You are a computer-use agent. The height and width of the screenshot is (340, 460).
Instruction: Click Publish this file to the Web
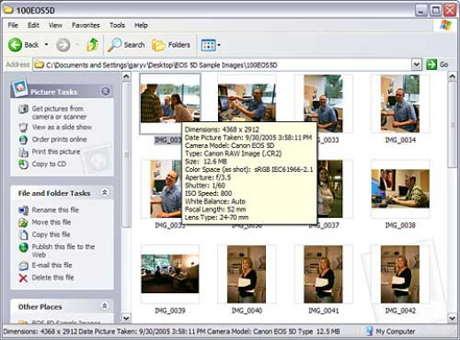pyautogui.click(x=63, y=251)
